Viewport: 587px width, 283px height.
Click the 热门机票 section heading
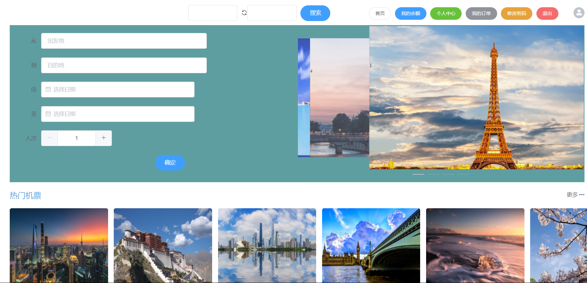25,195
